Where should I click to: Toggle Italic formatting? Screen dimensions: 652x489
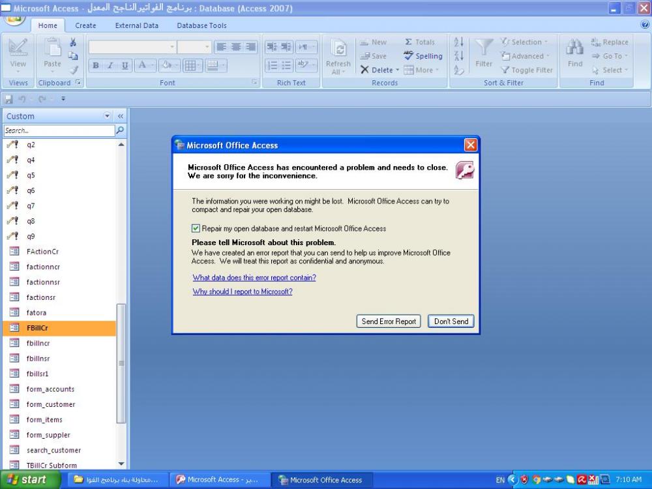111,65
